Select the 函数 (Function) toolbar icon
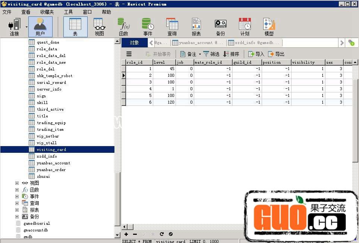The height and width of the screenshot is (243, 359). (123, 27)
